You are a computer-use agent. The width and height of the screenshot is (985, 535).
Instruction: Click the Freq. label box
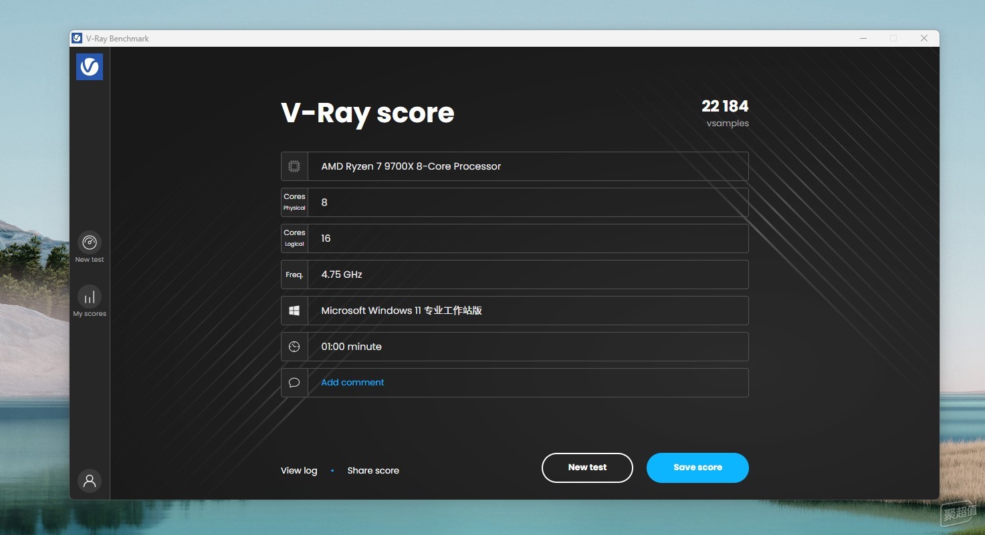pos(294,275)
